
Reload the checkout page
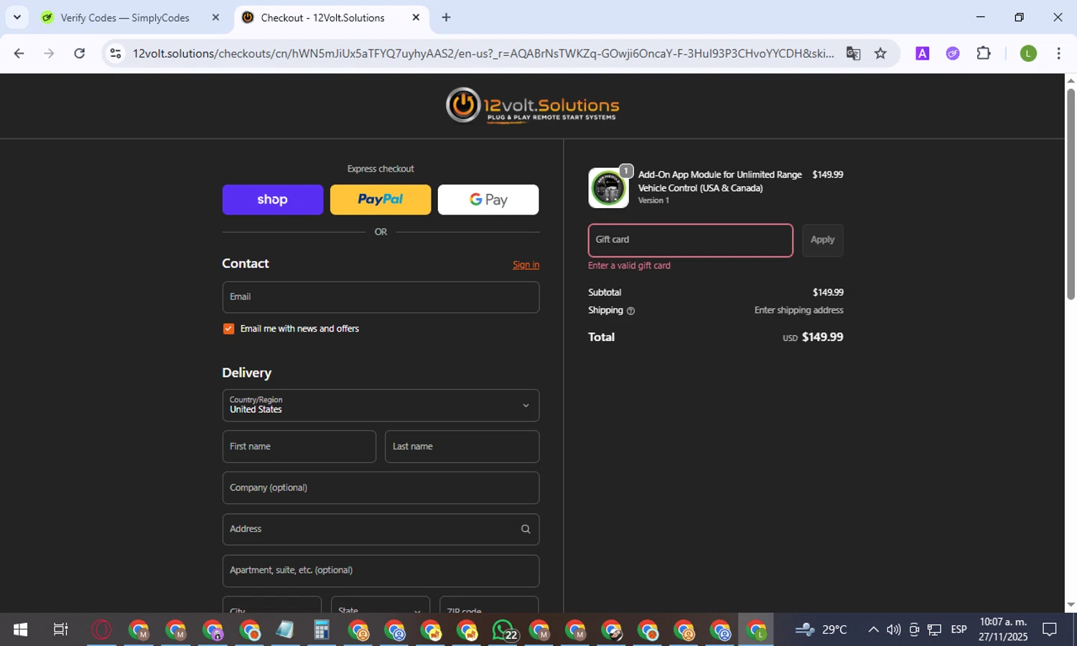[80, 53]
